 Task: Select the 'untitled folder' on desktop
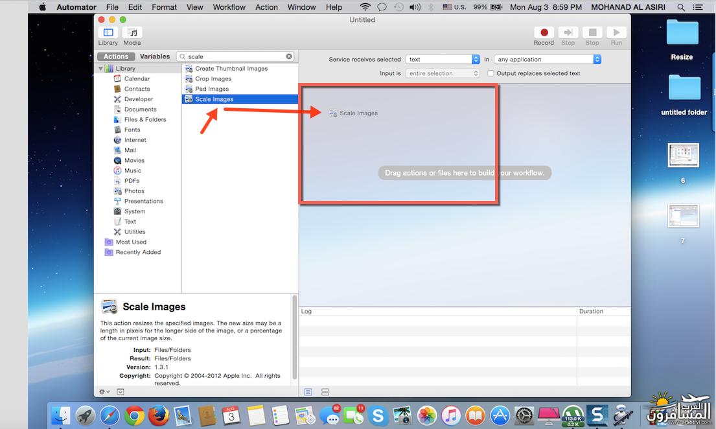coord(684,95)
